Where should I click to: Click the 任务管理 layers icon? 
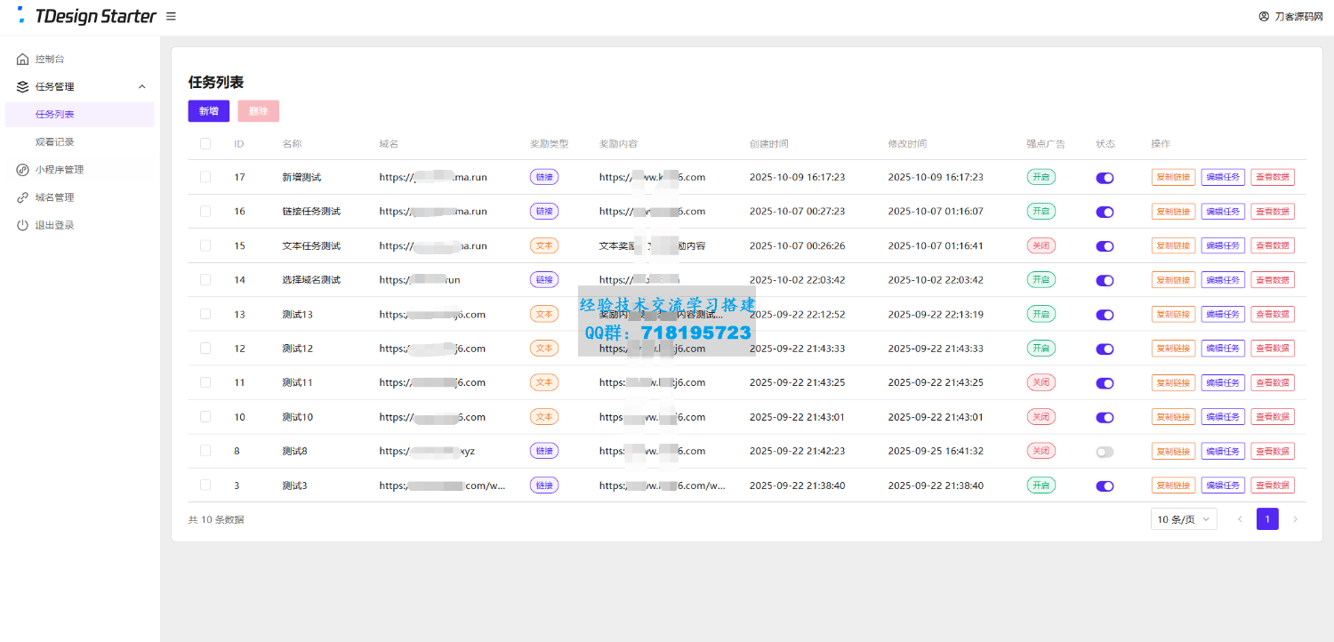(23, 87)
